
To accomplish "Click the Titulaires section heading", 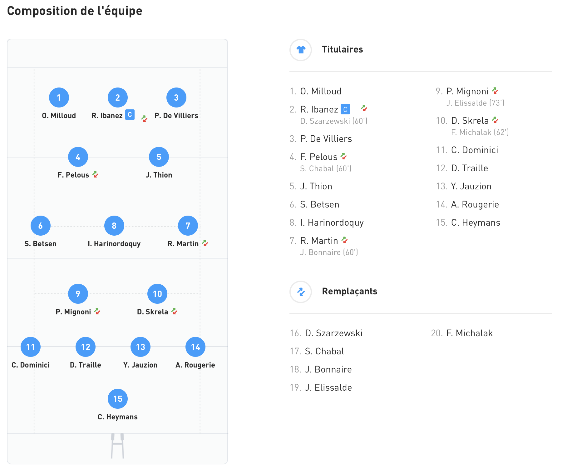I will click(342, 49).
